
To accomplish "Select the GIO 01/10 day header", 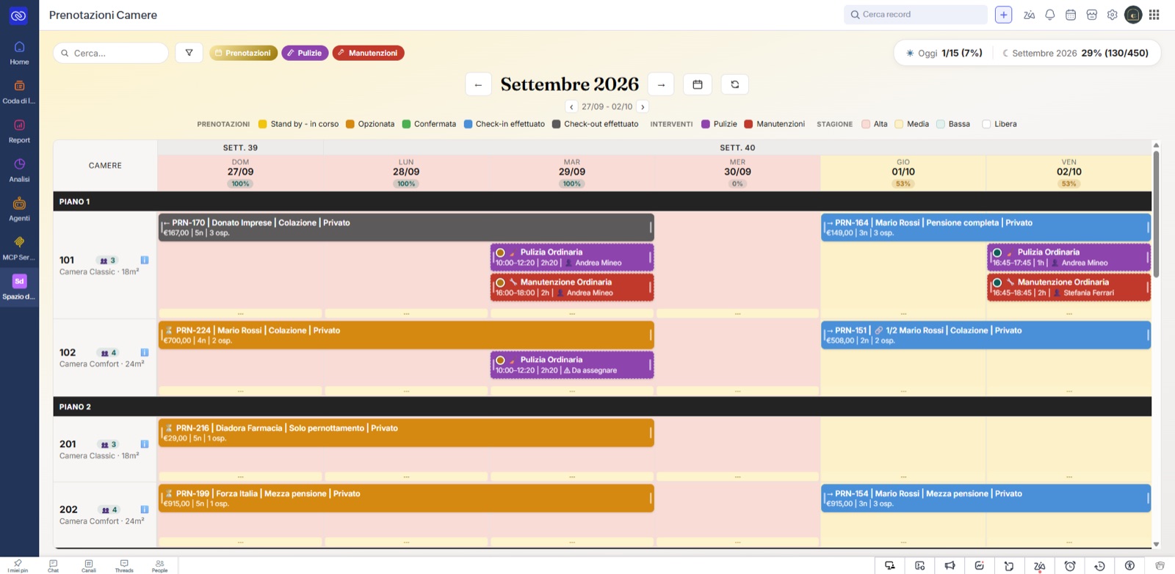I will tap(903, 172).
